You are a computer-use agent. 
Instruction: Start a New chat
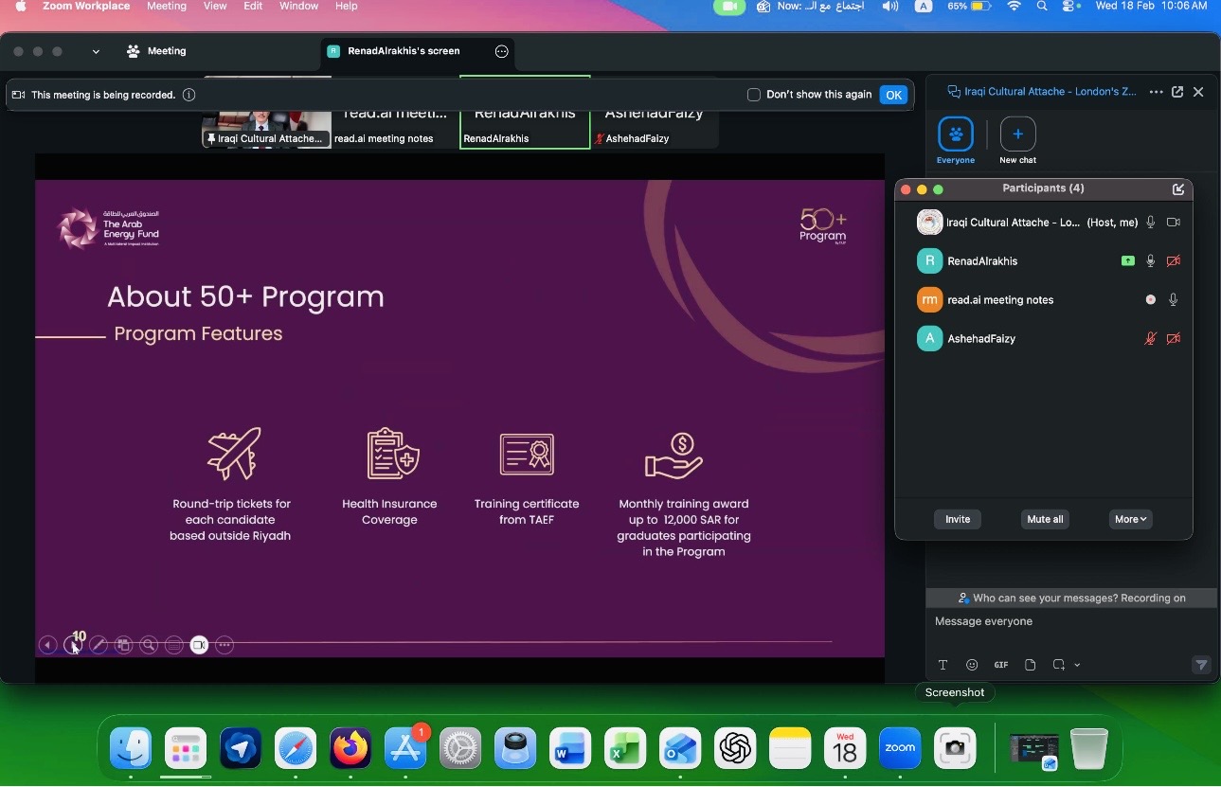click(x=1017, y=134)
